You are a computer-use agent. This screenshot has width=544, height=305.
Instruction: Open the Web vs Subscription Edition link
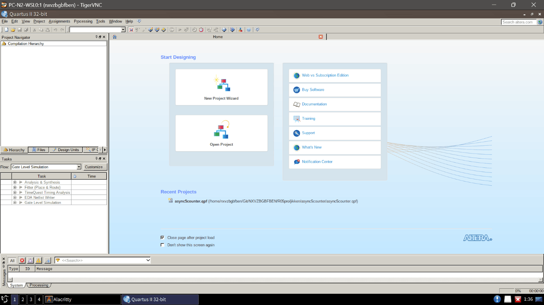point(325,75)
